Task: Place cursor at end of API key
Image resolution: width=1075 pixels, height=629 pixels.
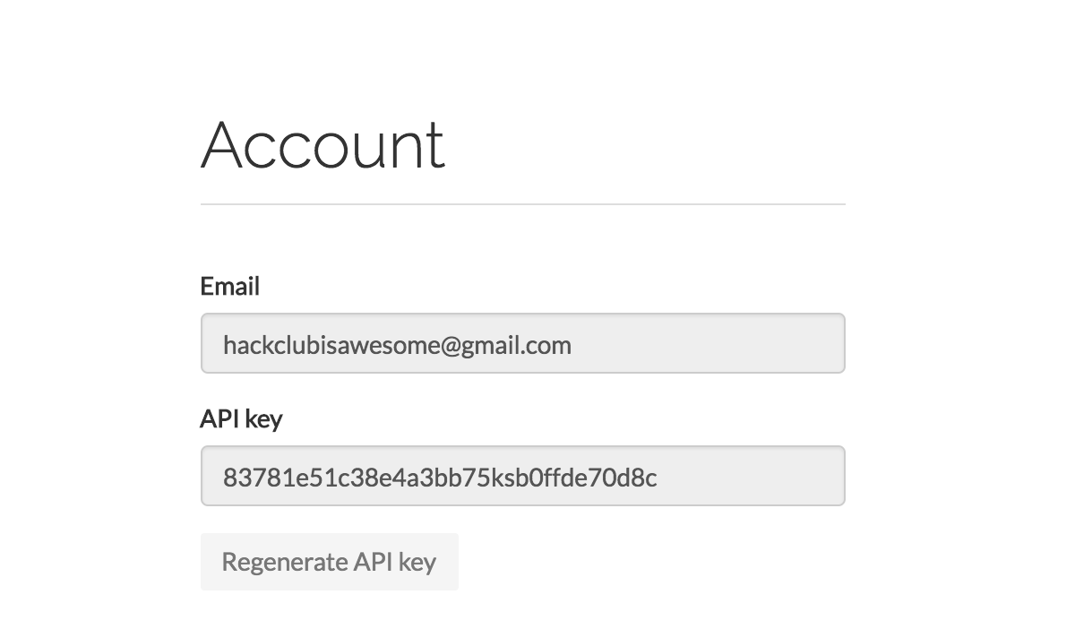Action: tap(658, 477)
